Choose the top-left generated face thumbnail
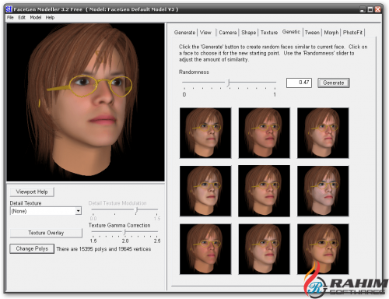This screenshot has width=389, height=299. coord(205,133)
